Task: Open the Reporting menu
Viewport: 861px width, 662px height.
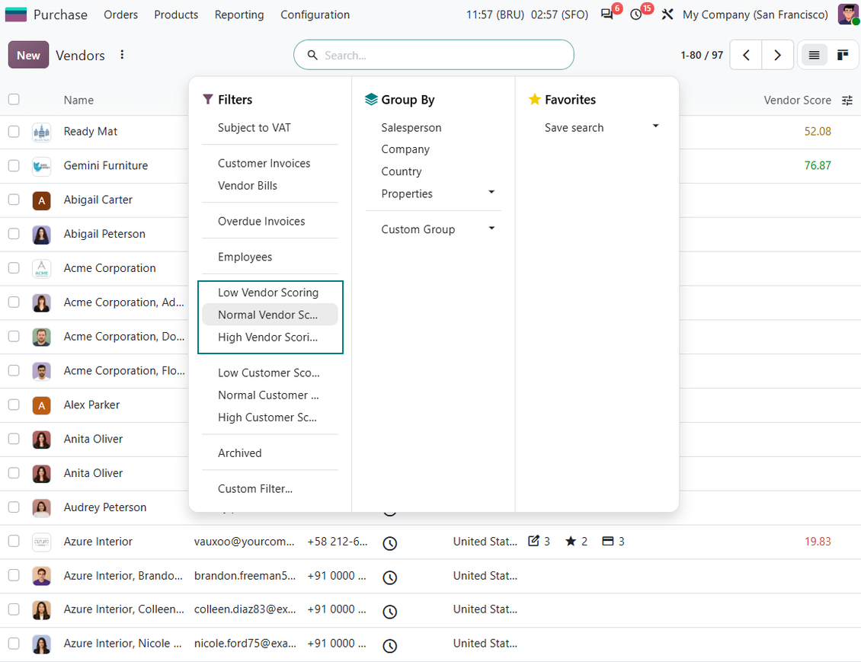Action: 238,14
